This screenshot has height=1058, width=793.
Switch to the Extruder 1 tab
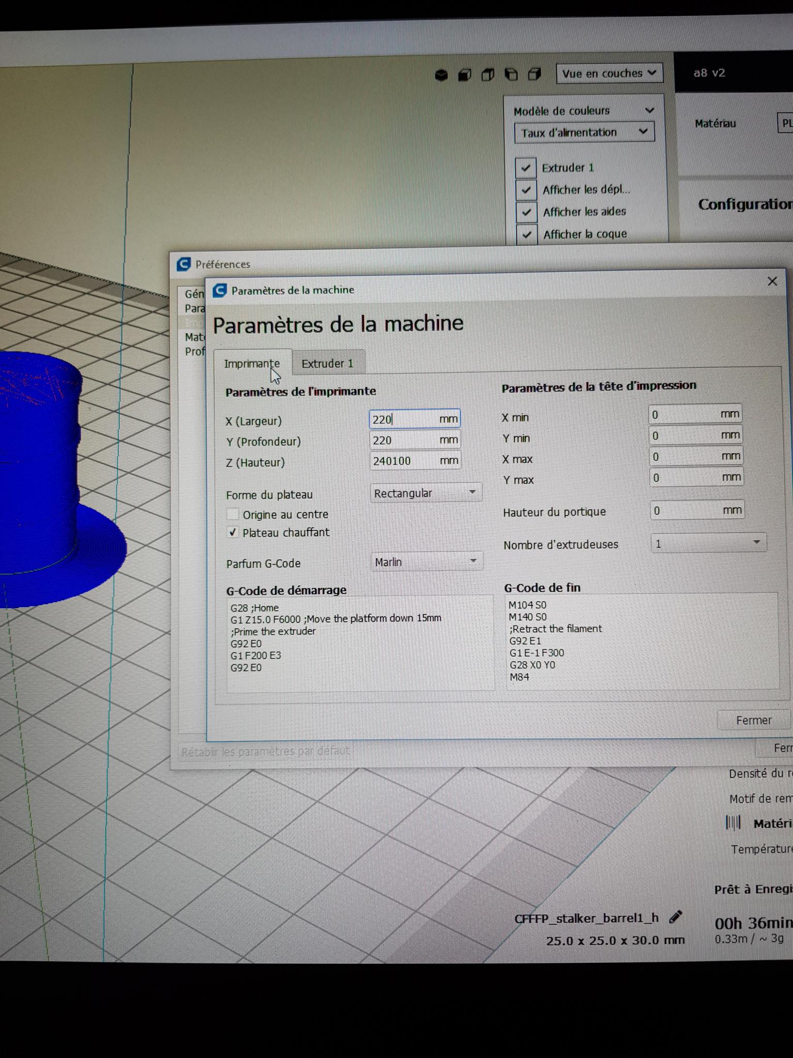click(328, 363)
